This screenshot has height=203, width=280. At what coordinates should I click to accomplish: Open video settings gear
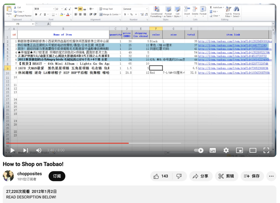click(226, 150)
